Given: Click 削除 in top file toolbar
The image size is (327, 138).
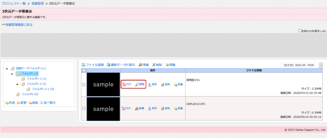Looking at the screenshot, I should click(x=157, y=65).
